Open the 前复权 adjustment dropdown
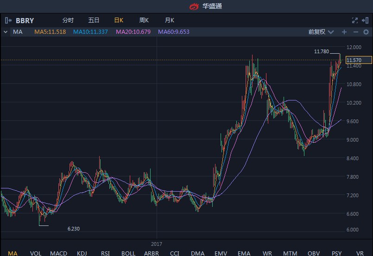The height and width of the screenshot is (256, 373). [x=321, y=32]
